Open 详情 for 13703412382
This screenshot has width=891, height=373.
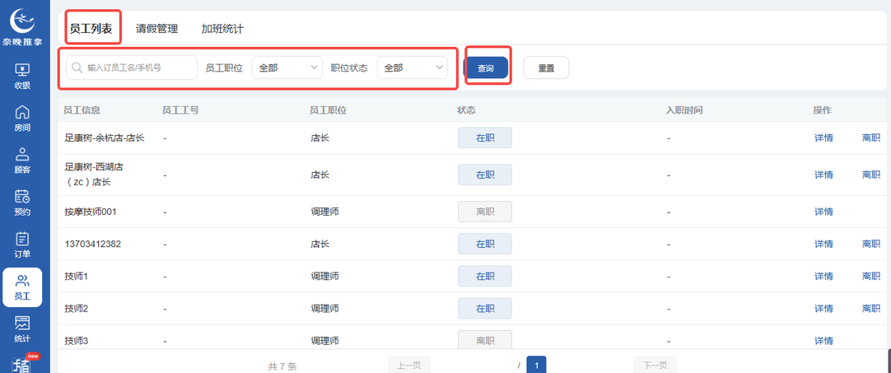823,244
